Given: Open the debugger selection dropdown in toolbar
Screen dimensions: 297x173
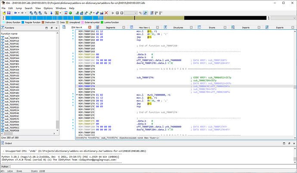Looking at the screenshot, I should click(x=135, y=13).
